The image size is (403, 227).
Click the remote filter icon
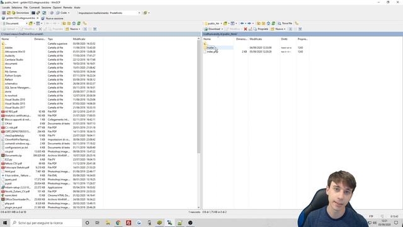(x=232, y=23)
